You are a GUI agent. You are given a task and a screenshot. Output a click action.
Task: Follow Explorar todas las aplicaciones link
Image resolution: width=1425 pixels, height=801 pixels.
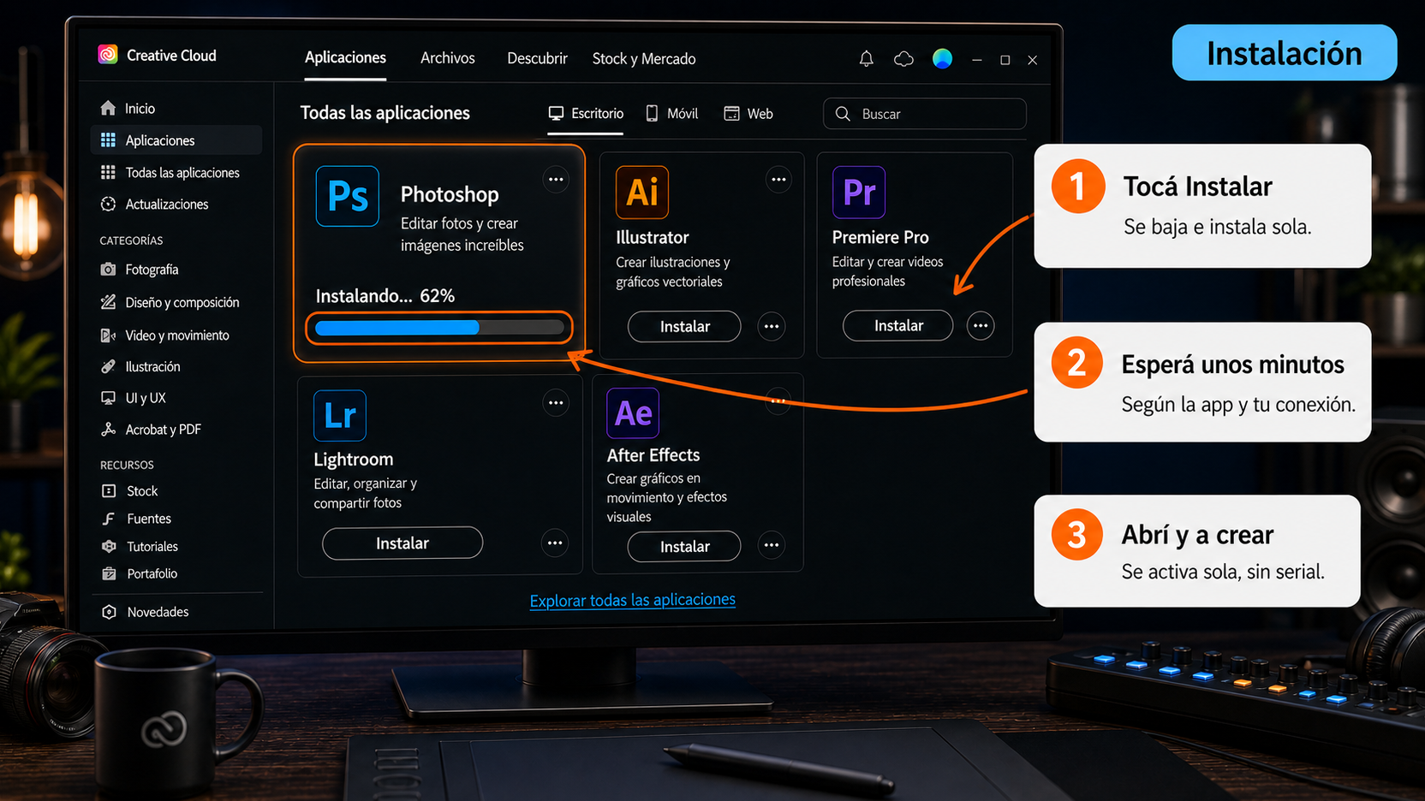632,600
